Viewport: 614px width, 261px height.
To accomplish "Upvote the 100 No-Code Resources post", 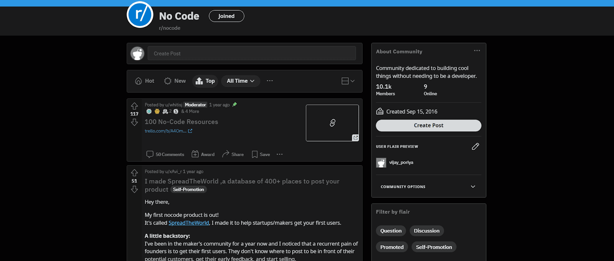I will point(134,106).
